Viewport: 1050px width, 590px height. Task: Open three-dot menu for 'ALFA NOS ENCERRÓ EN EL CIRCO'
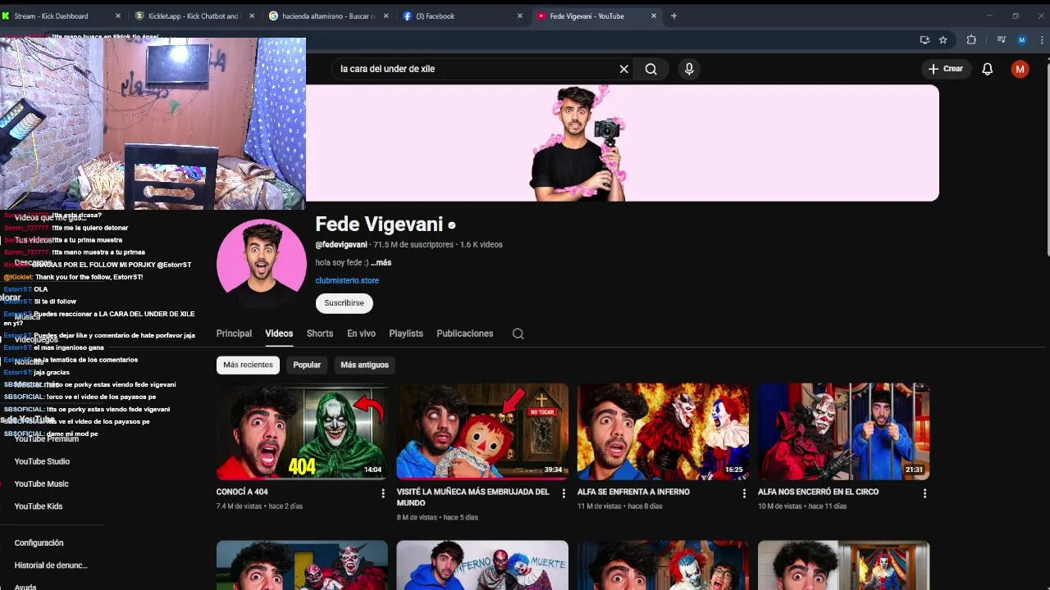pyautogui.click(x=924, y=493)
